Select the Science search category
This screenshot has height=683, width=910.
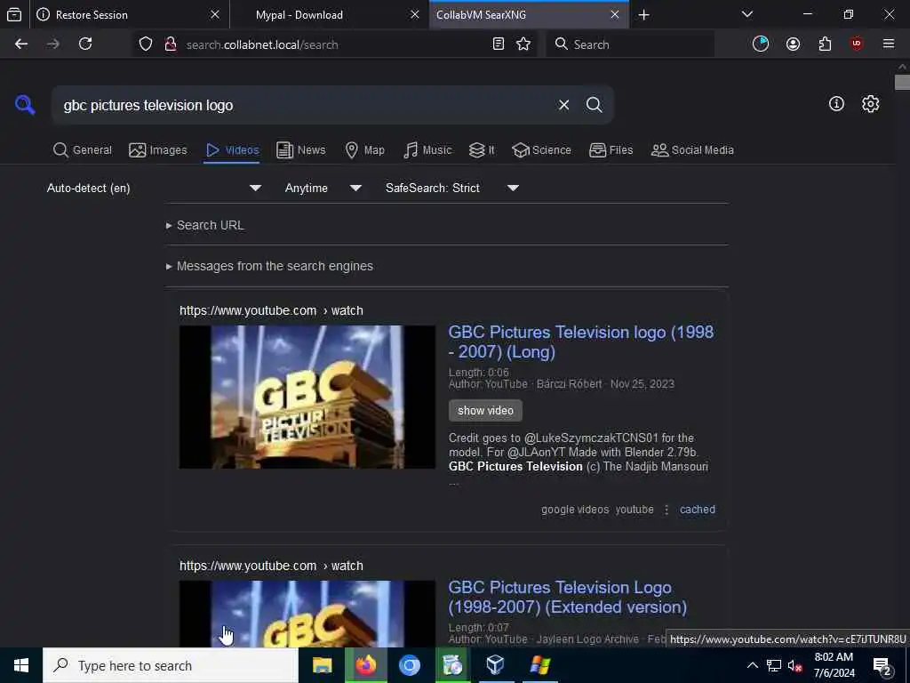tap(541, 150)
